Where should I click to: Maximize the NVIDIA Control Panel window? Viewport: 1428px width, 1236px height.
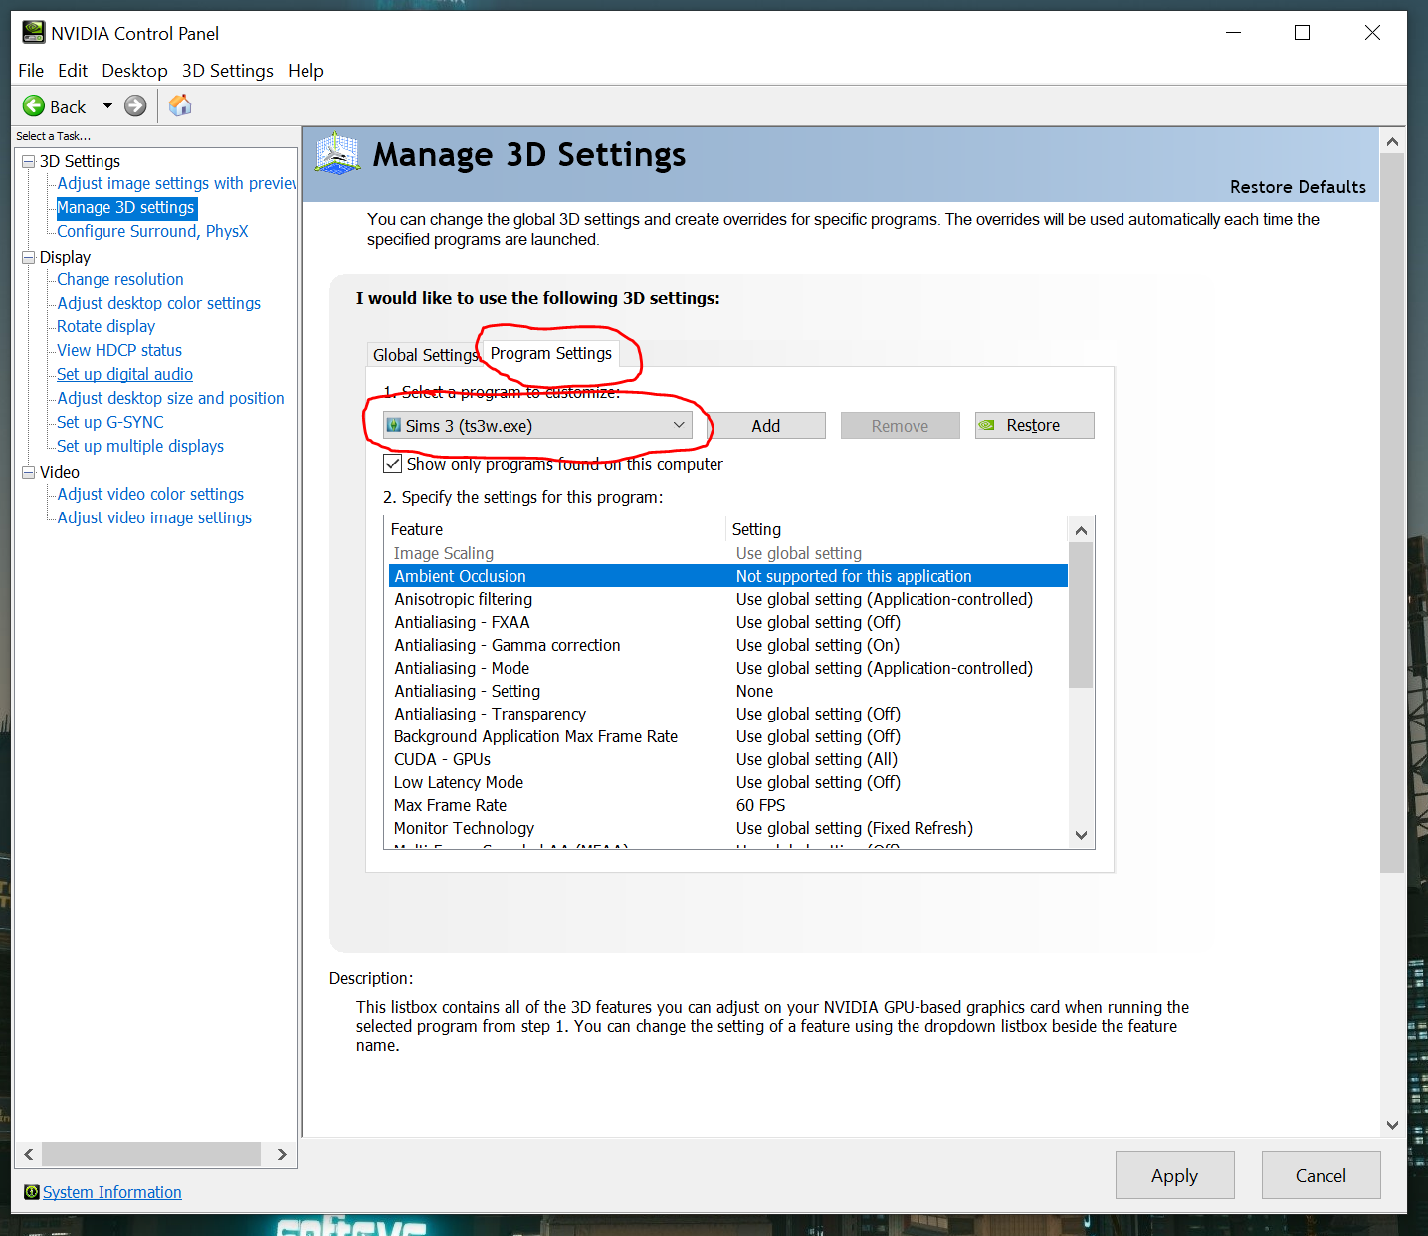coord(1302,33)
